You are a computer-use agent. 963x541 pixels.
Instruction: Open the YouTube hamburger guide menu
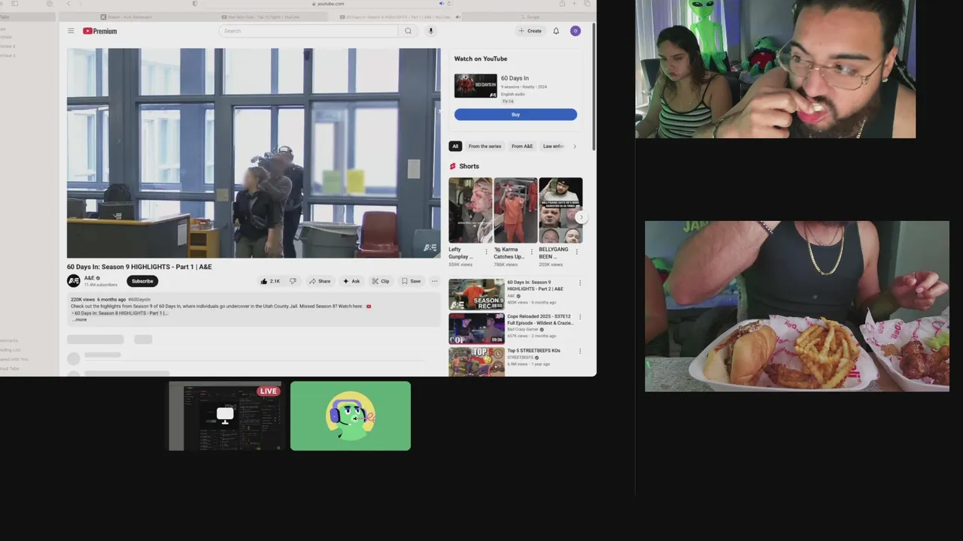point(71,31)
